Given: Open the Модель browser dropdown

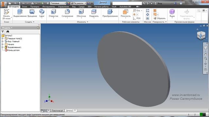Looking at the screenshot, I should [x=7, y=28].
